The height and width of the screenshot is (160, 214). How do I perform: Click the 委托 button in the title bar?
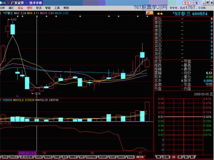click(x=187, y=3)
